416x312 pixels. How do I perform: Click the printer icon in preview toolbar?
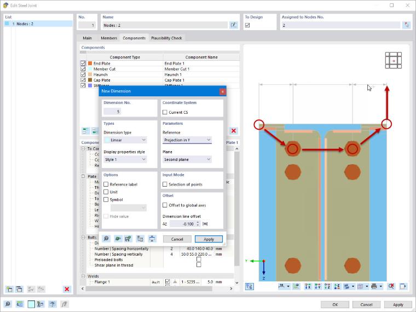(x=374, y=286)
